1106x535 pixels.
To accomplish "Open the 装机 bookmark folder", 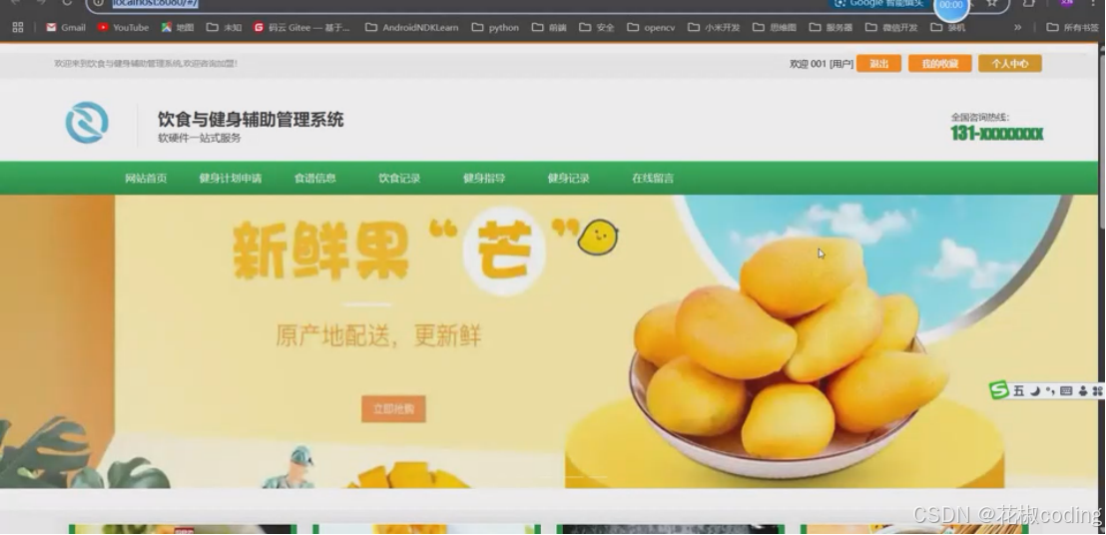I will 948,28.
